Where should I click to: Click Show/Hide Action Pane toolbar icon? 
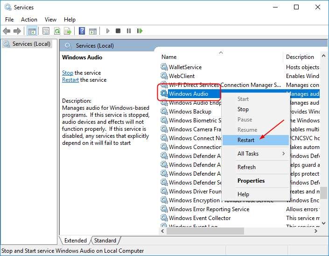click(x=93, y=31)
